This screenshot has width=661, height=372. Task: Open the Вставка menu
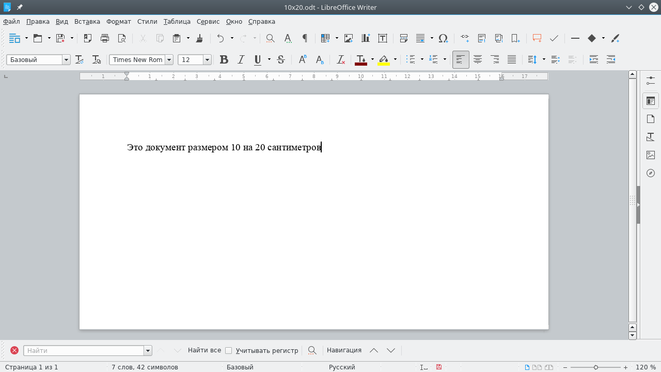click(87, 22)
